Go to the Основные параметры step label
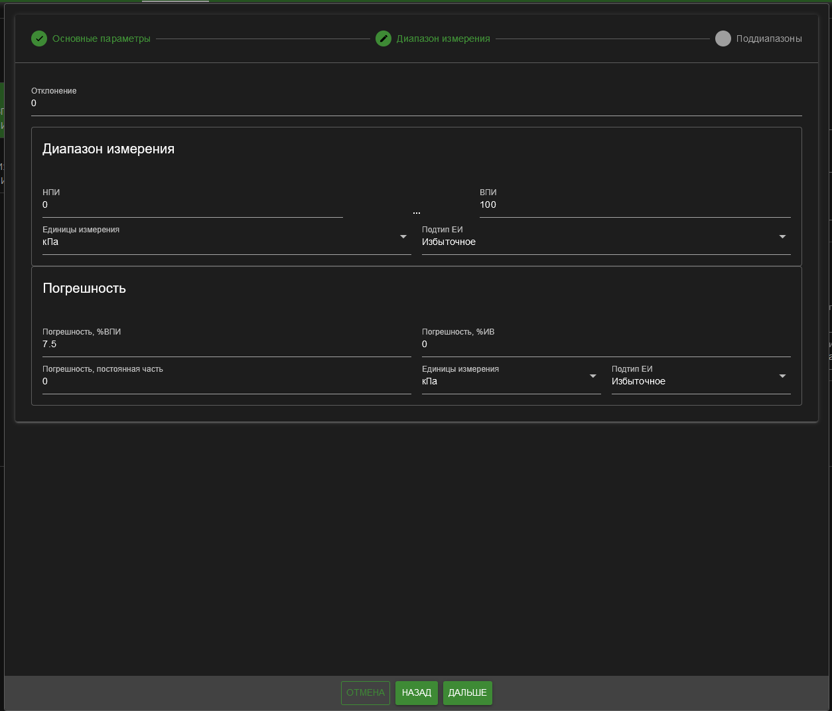This screenshot has width=832, height=711. tap(102, 39)
